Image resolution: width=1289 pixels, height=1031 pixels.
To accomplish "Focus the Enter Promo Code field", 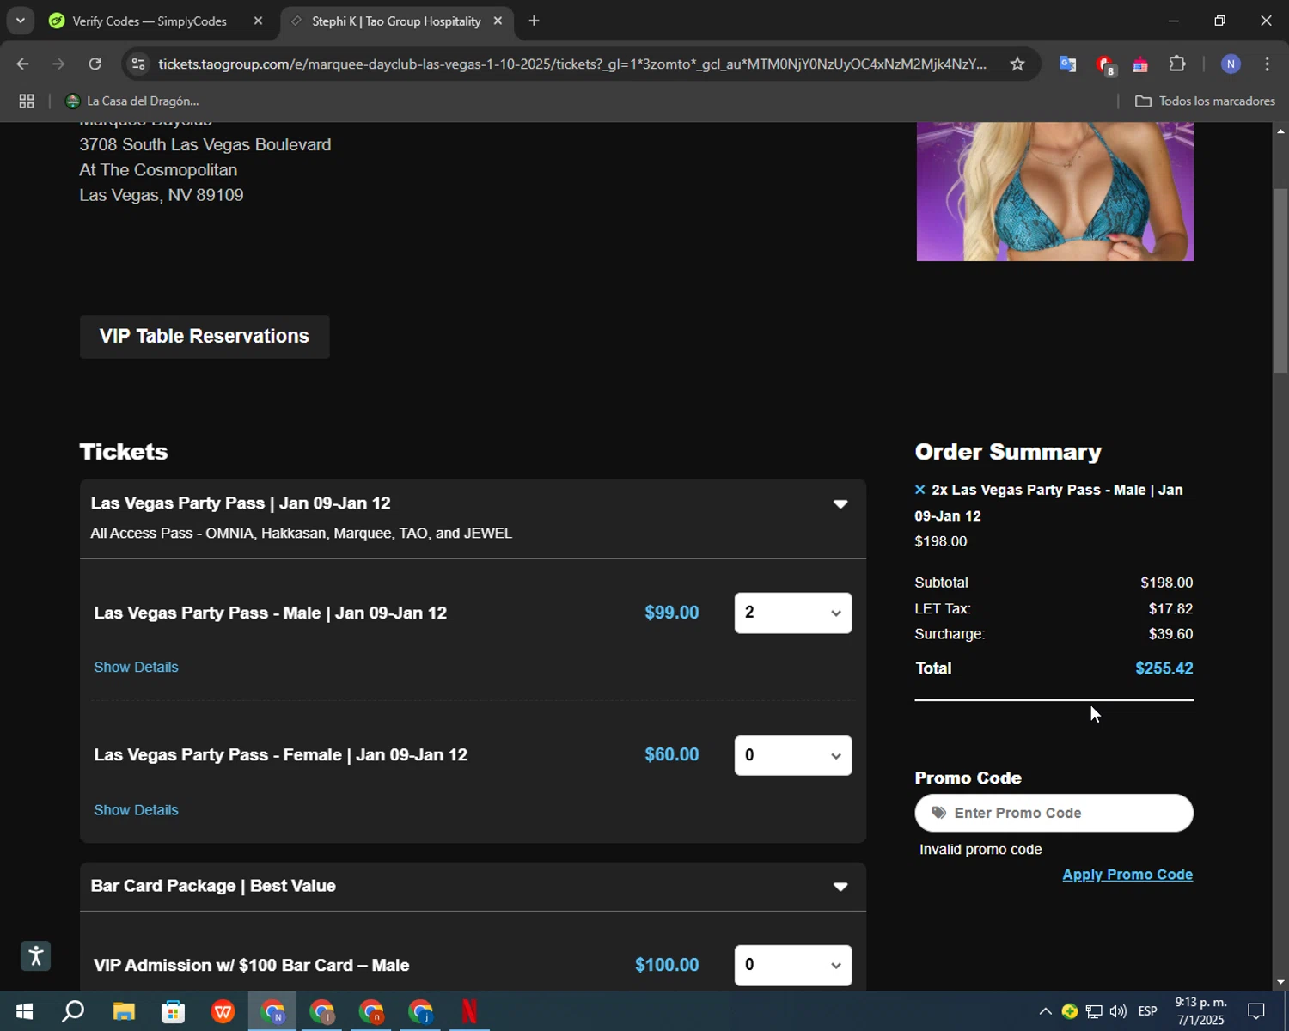I will coord(1054,813).
